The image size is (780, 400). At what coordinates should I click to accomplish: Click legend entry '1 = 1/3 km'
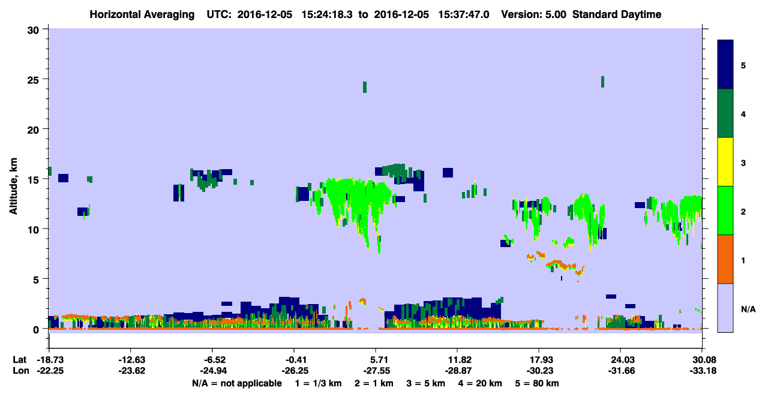click(317, 383)
